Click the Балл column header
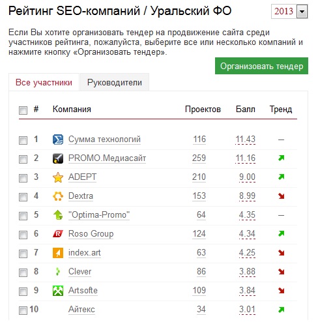Image resolution: width=318 pixels, height=322 pixels. click(246, 109)
